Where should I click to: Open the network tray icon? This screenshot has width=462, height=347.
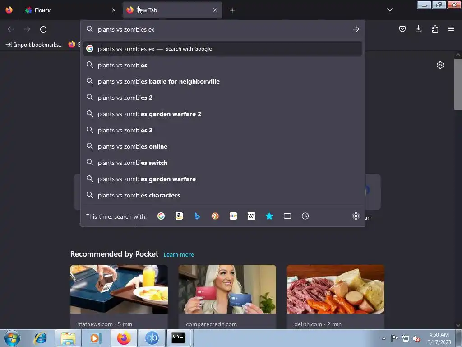(x=406, y=338)
